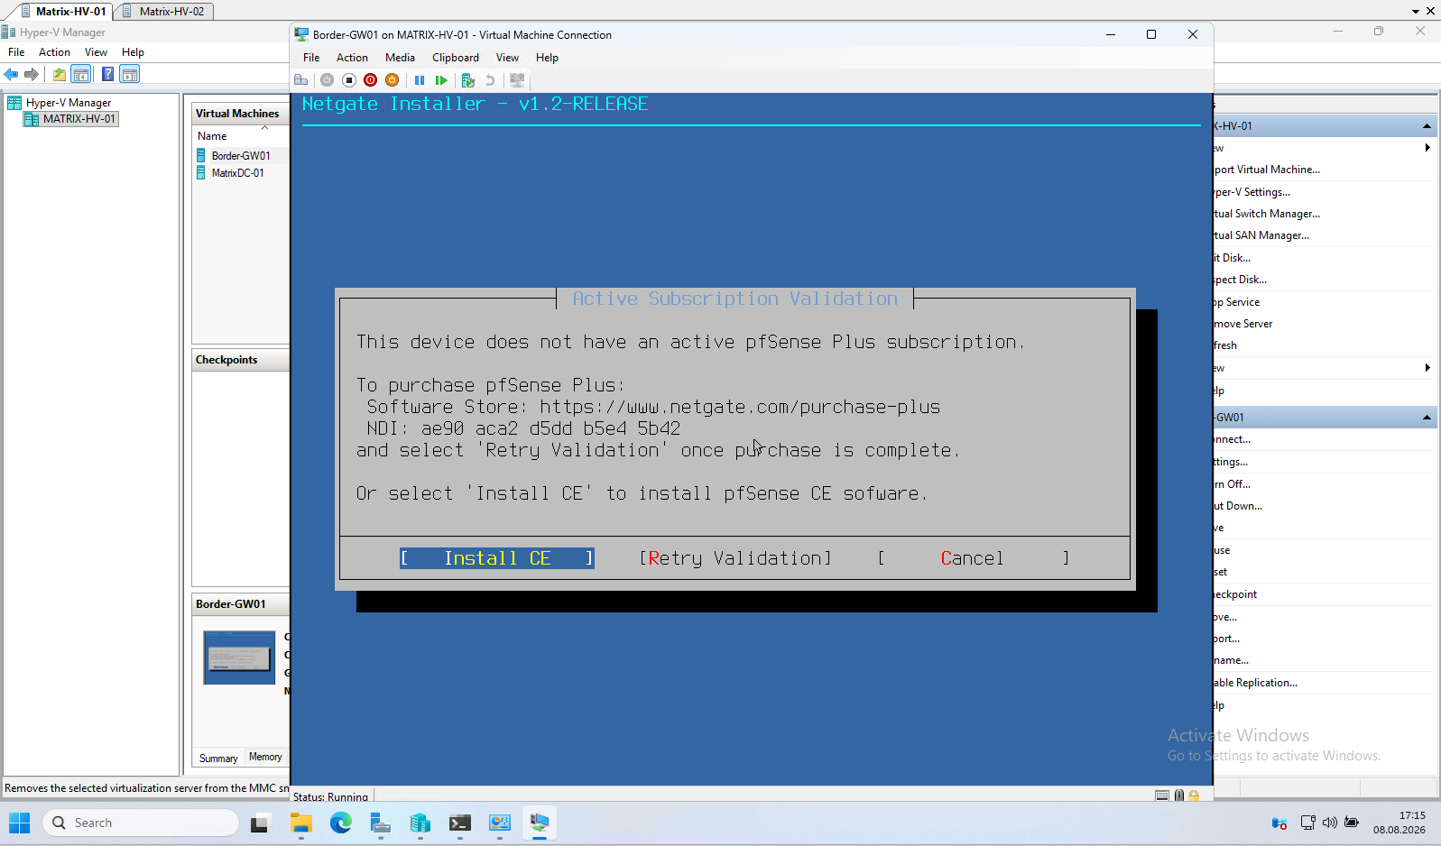Open the Hyper-V Manager View menu
This screenshot has width=1441, height=846.
pyautogui.click(x=96, y=52)
